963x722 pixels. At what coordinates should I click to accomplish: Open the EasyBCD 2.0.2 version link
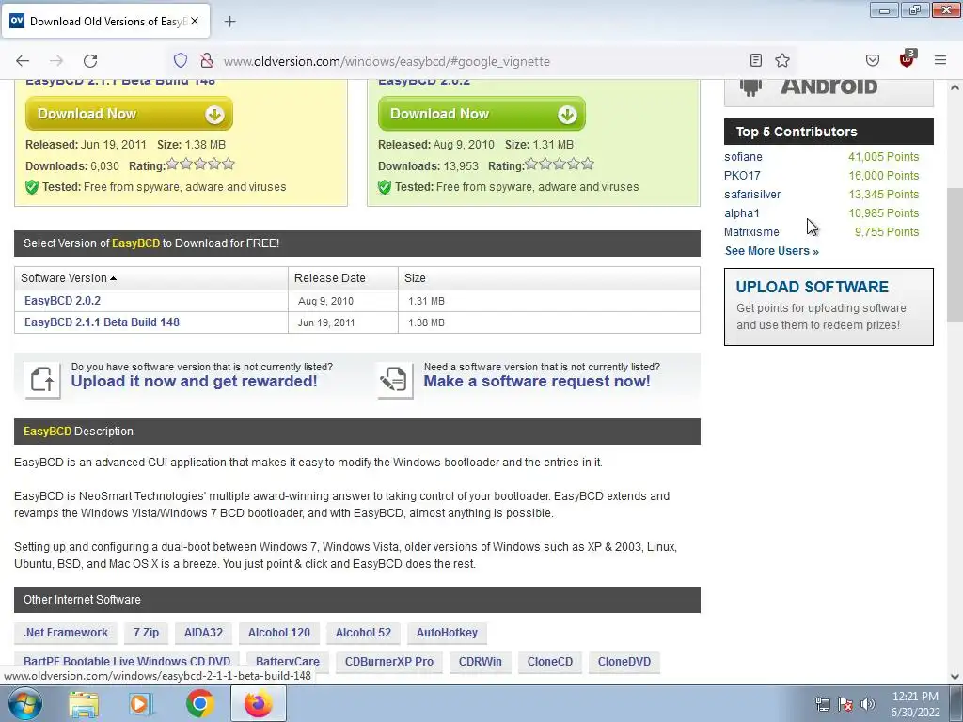click(63, 301)
